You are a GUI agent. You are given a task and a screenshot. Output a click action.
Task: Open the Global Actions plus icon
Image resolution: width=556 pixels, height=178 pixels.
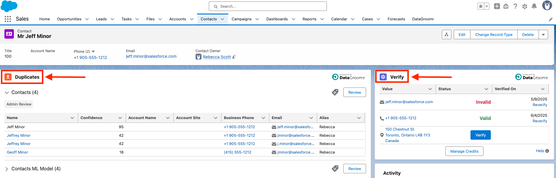(497, 6)
